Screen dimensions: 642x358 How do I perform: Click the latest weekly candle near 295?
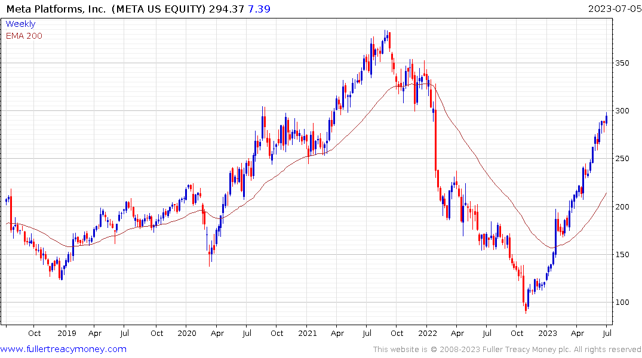[606, 119]
